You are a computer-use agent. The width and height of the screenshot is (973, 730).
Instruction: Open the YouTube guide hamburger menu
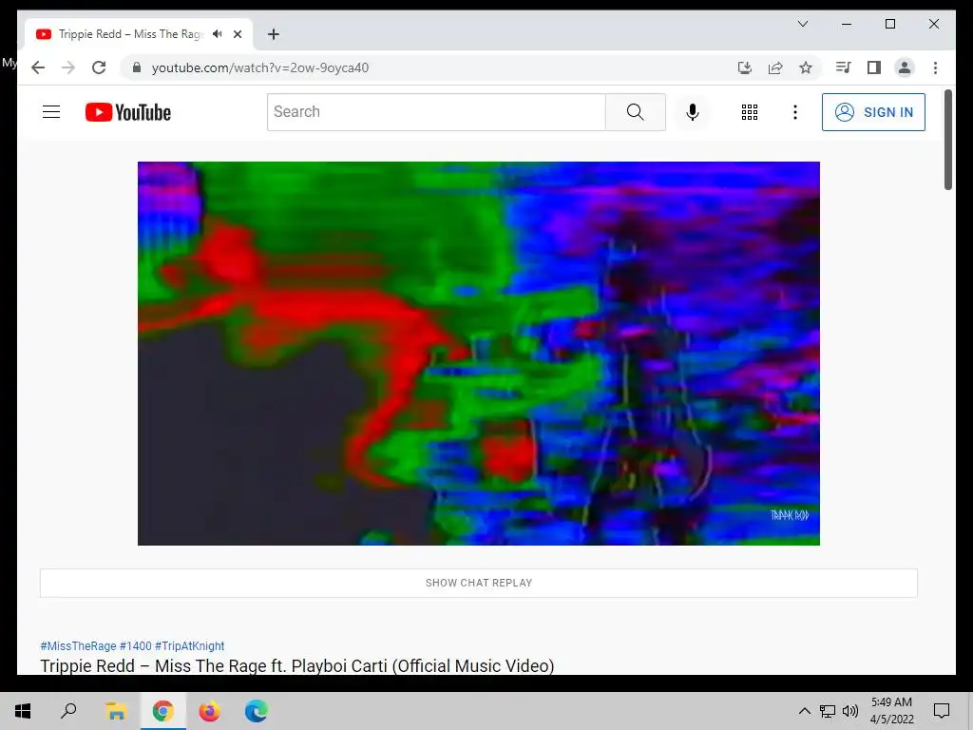pos(51,112)
